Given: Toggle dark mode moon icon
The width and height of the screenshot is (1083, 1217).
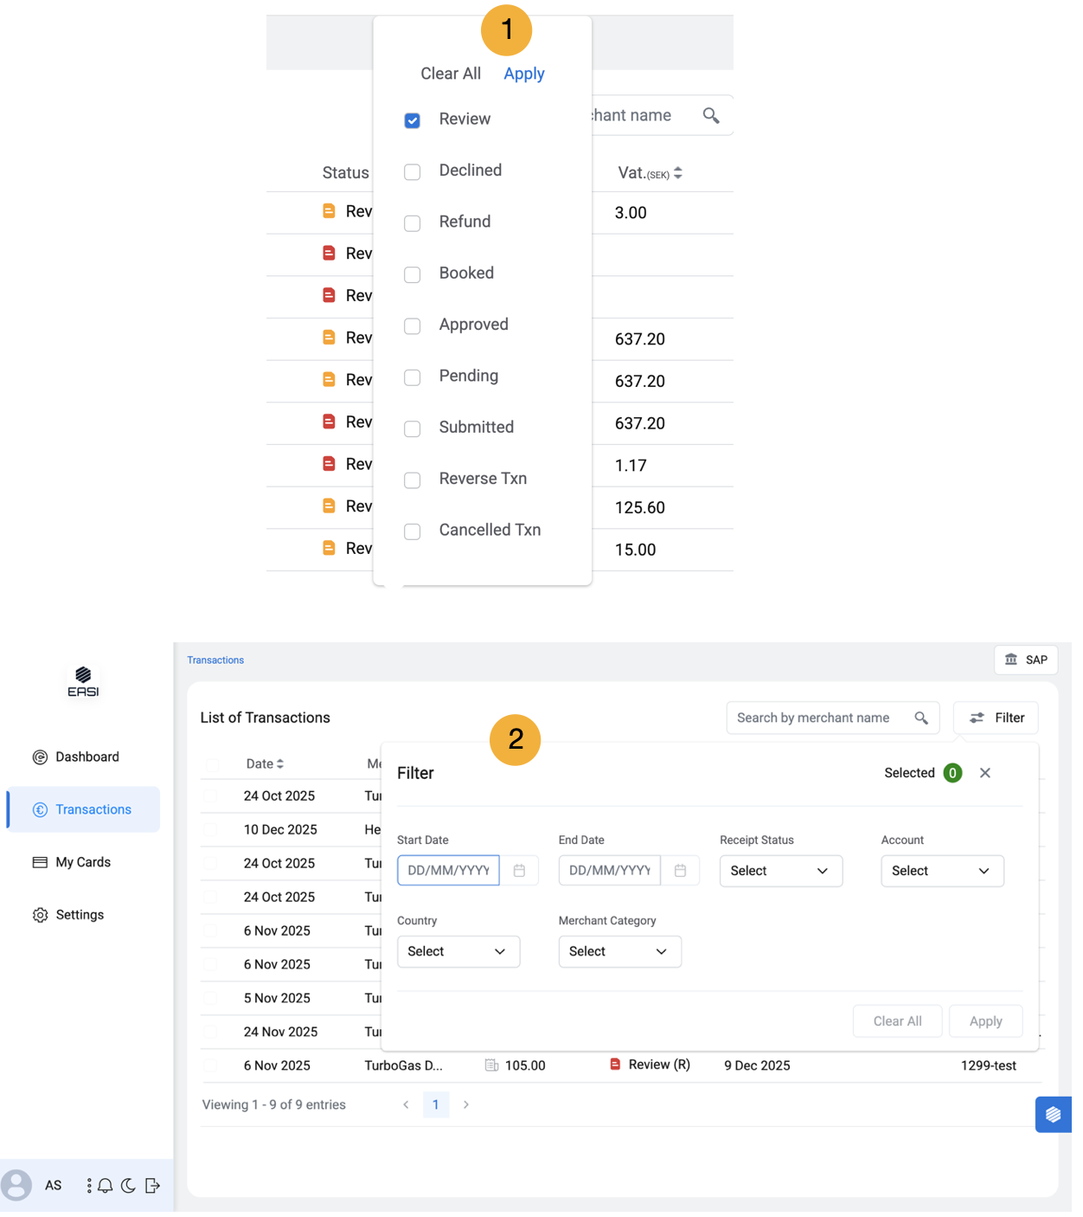Looking at the screenshot, I should (x=128, y=1186).
